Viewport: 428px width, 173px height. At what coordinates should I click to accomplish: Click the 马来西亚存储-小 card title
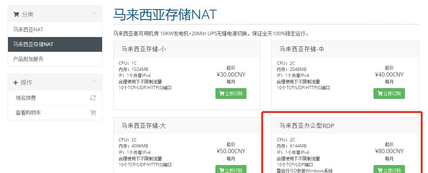144,49
